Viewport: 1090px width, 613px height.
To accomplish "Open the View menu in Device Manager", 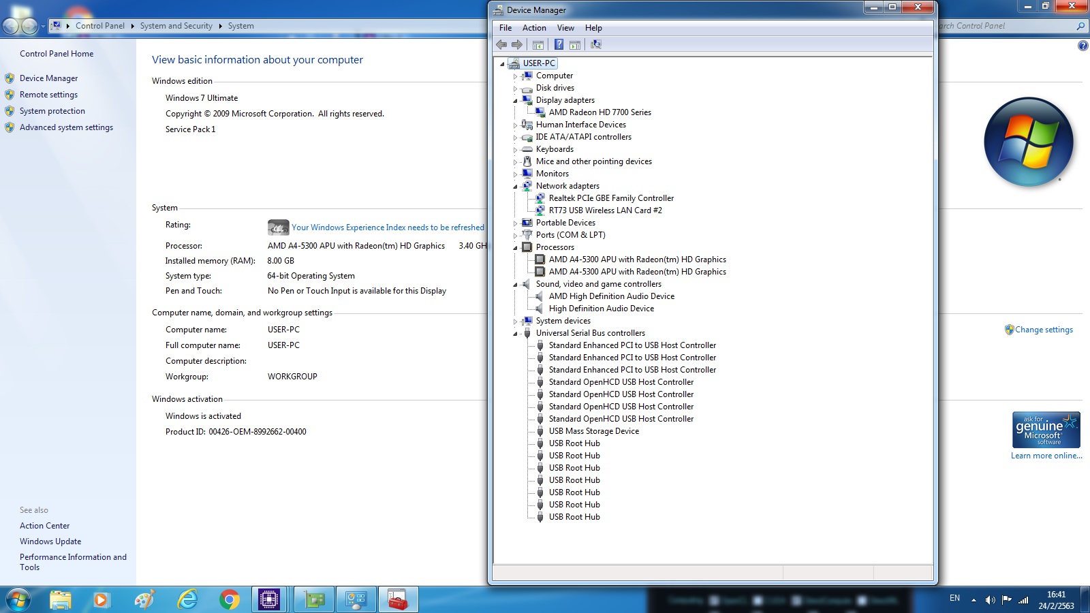I will point(565,28).
